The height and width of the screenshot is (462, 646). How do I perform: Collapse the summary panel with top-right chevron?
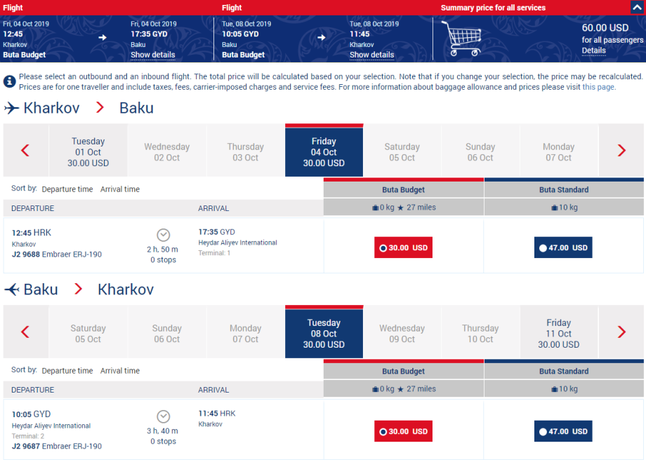click(637, 8)
